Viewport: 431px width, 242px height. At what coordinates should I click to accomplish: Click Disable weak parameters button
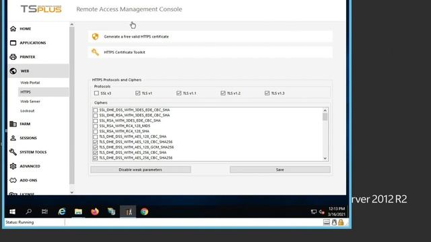[x=141, y=169]
